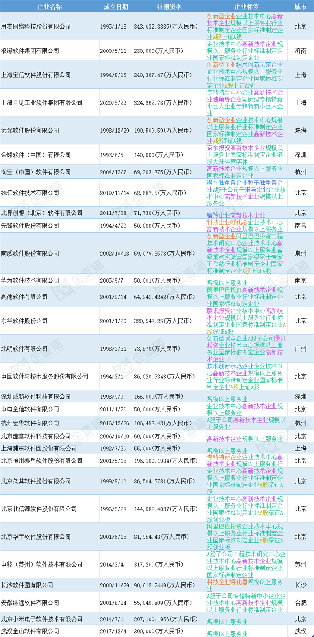Viewport: 314px width, 637px height.
Task: Click the 城市 column header
Action: coord(301,7)
